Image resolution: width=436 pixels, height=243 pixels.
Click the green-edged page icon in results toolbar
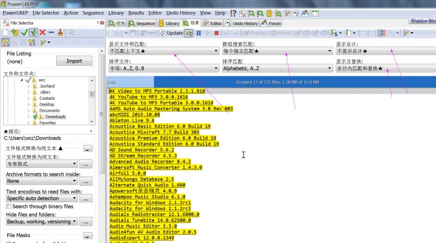coord(349,33)
